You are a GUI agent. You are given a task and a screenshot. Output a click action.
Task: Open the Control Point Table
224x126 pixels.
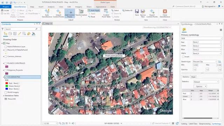pos(106,13)
